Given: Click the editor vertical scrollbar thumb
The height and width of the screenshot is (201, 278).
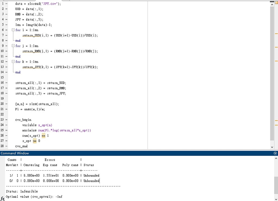Looking at the screenshot, I should tap(272, 73).
